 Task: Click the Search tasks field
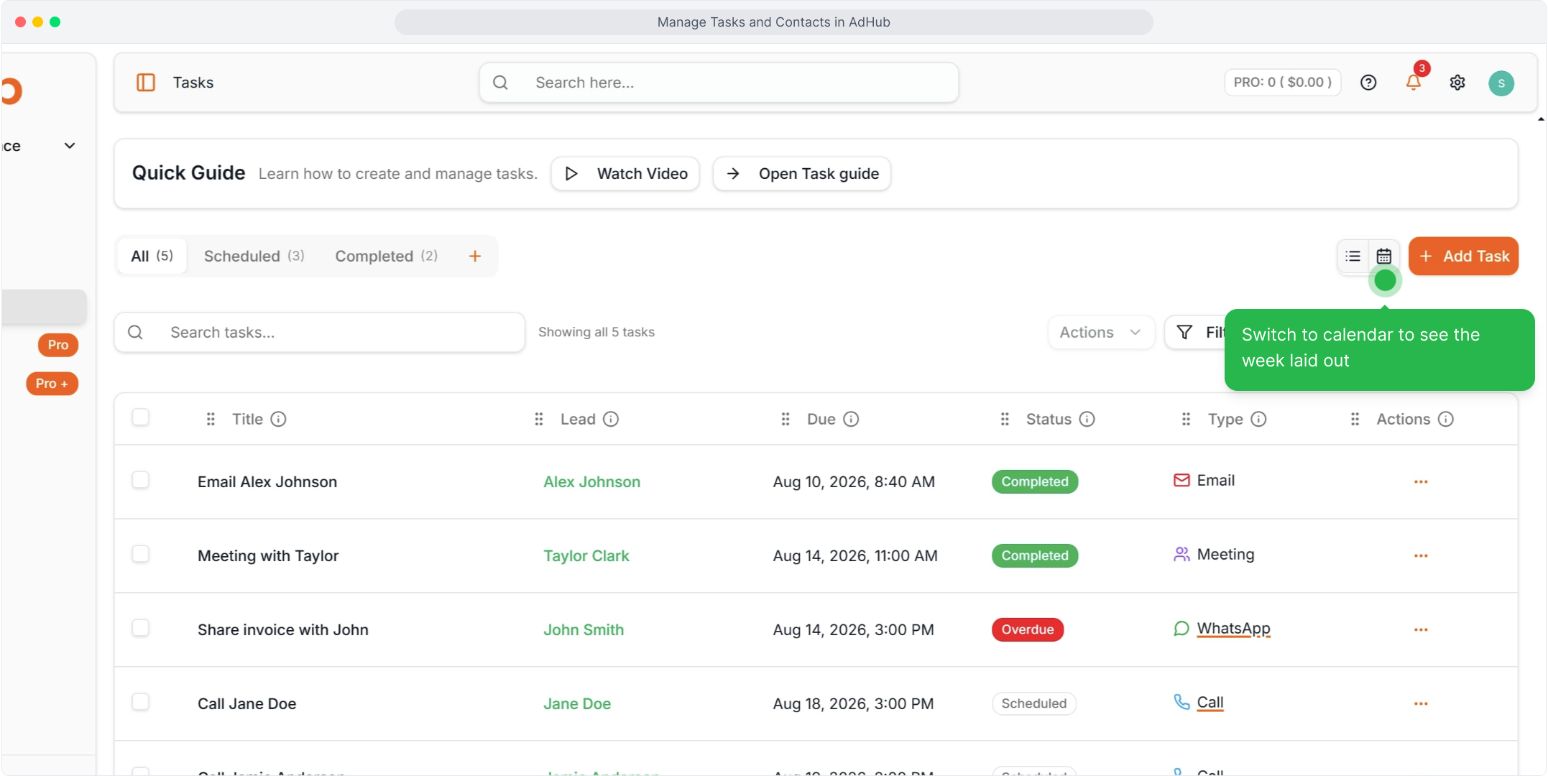[x=320, y=332]
